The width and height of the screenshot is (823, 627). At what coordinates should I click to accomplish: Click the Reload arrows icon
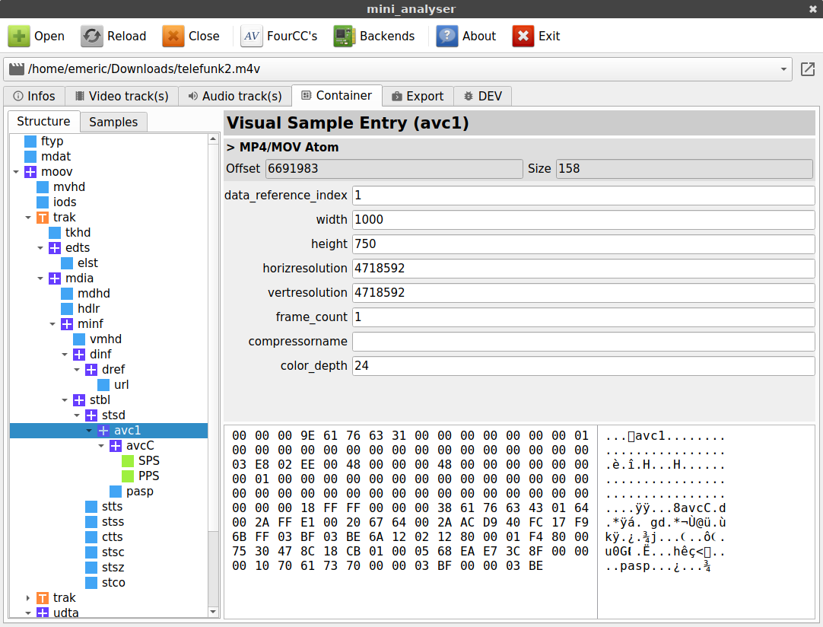[x=92, y=37]
